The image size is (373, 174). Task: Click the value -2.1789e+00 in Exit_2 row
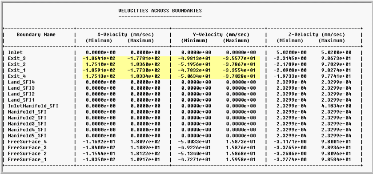(290, 64)
